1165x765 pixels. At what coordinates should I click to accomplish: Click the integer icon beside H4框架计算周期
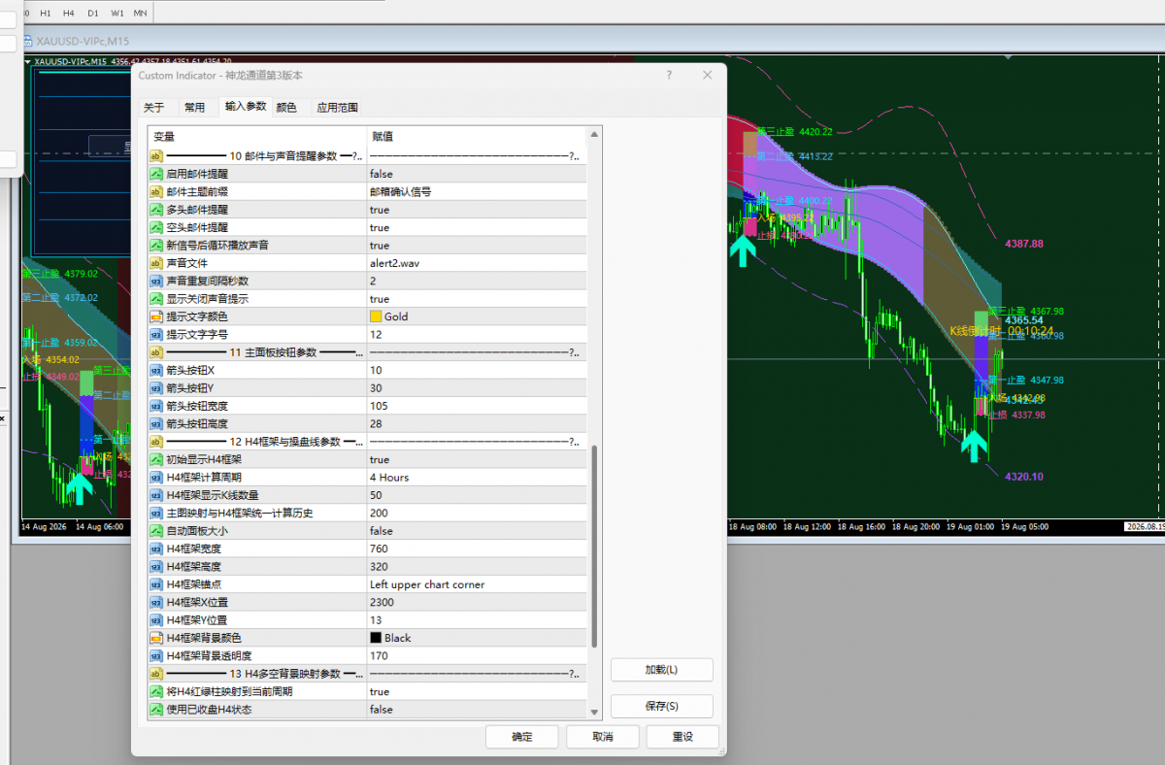tap(156, 478)
